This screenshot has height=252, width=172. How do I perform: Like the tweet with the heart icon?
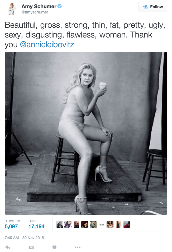click(x=55, y=247)
